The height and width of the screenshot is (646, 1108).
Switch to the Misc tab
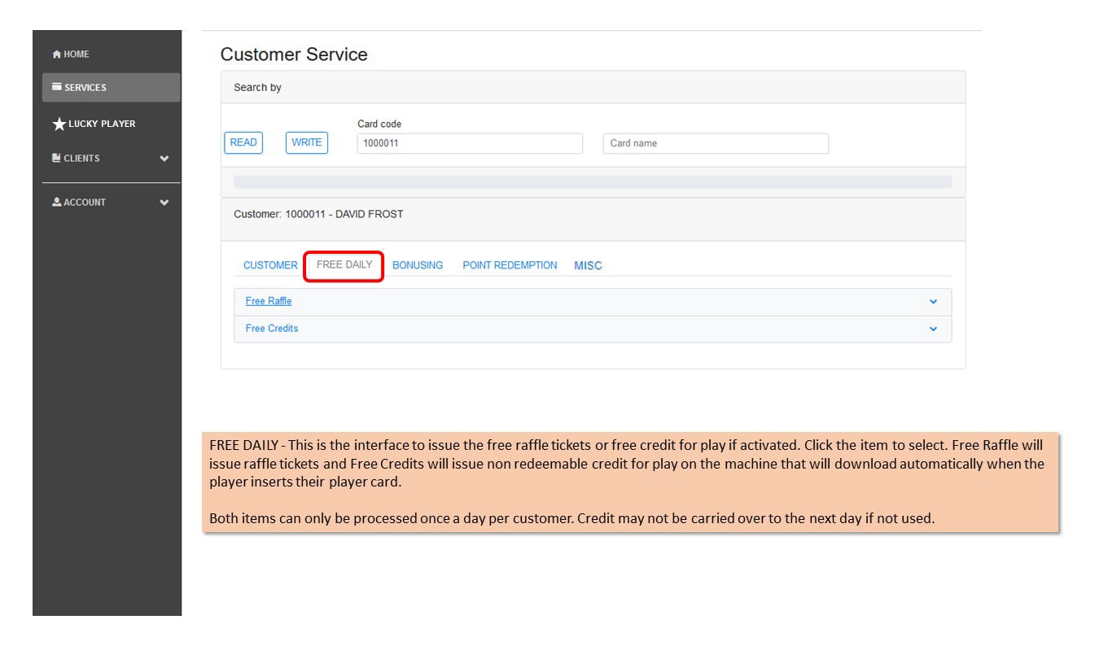point(588,265)
